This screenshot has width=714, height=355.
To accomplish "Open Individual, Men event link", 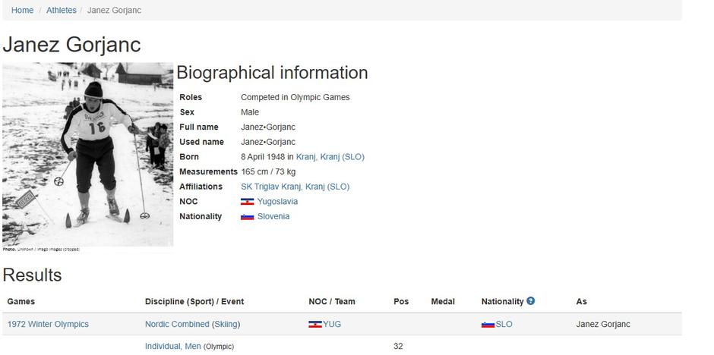I will 173,347.
